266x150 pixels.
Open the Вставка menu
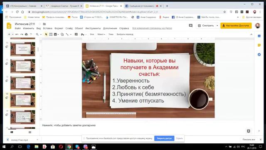click(47, 28)
